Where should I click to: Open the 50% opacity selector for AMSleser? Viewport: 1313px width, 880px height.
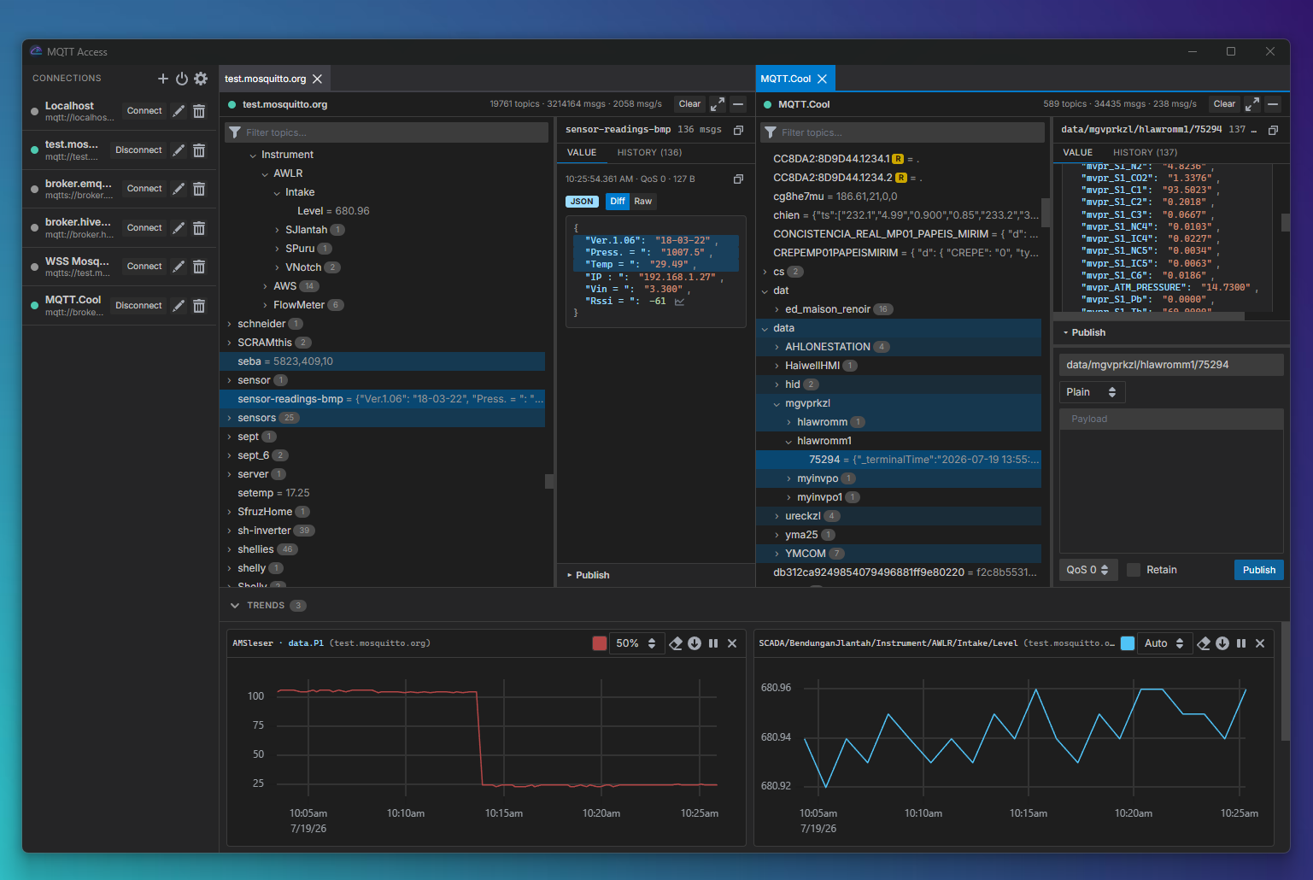[636, 643]
